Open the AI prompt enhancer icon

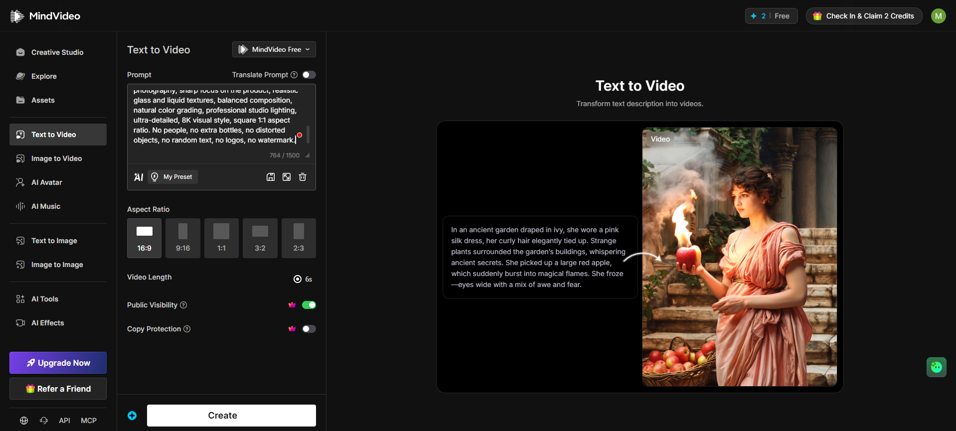click(x=139, y=177)
